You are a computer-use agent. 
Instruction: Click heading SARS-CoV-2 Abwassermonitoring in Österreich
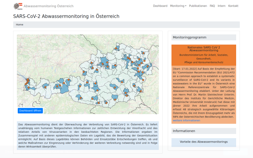66,16
